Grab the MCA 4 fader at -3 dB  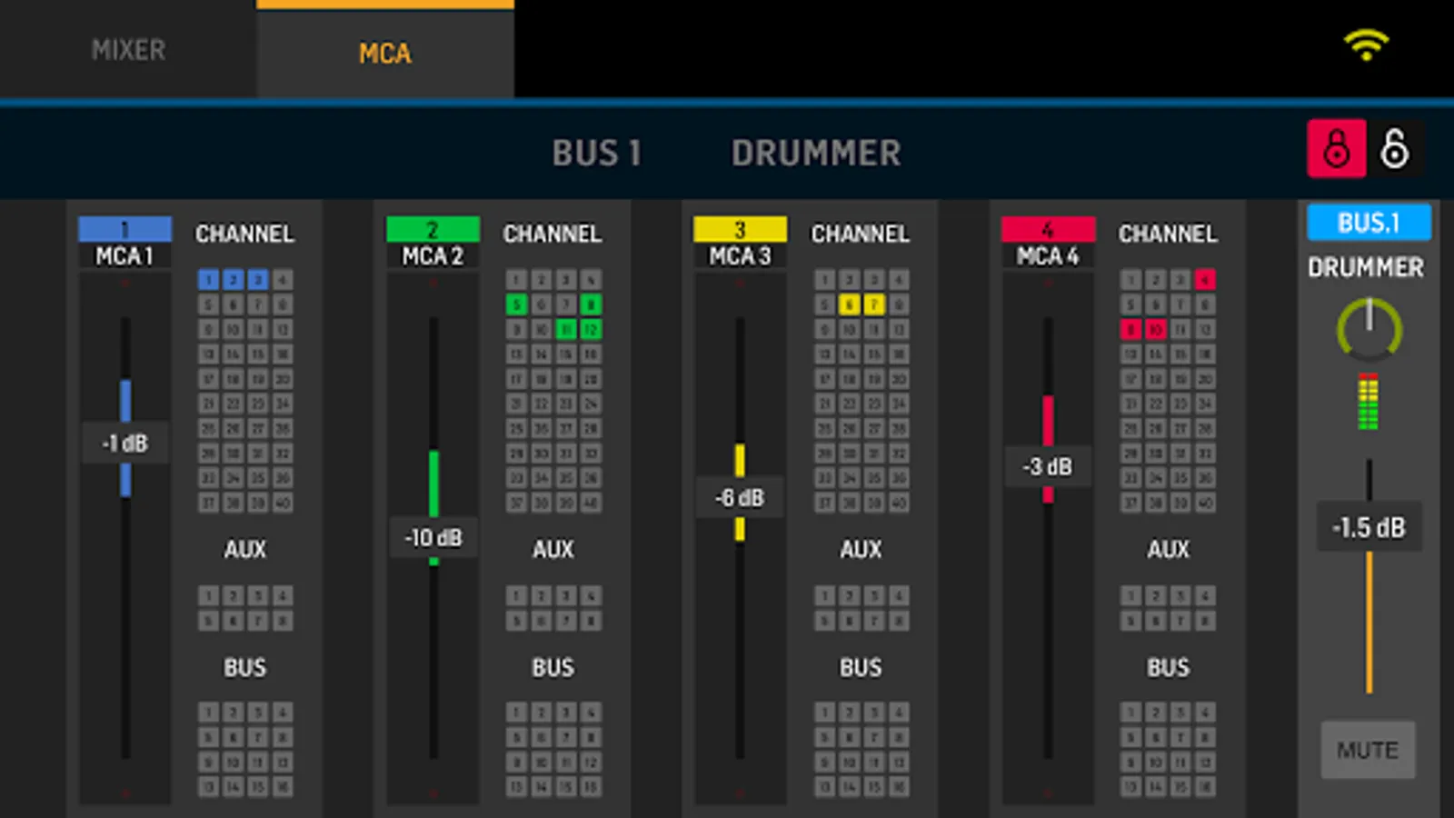1048,466
